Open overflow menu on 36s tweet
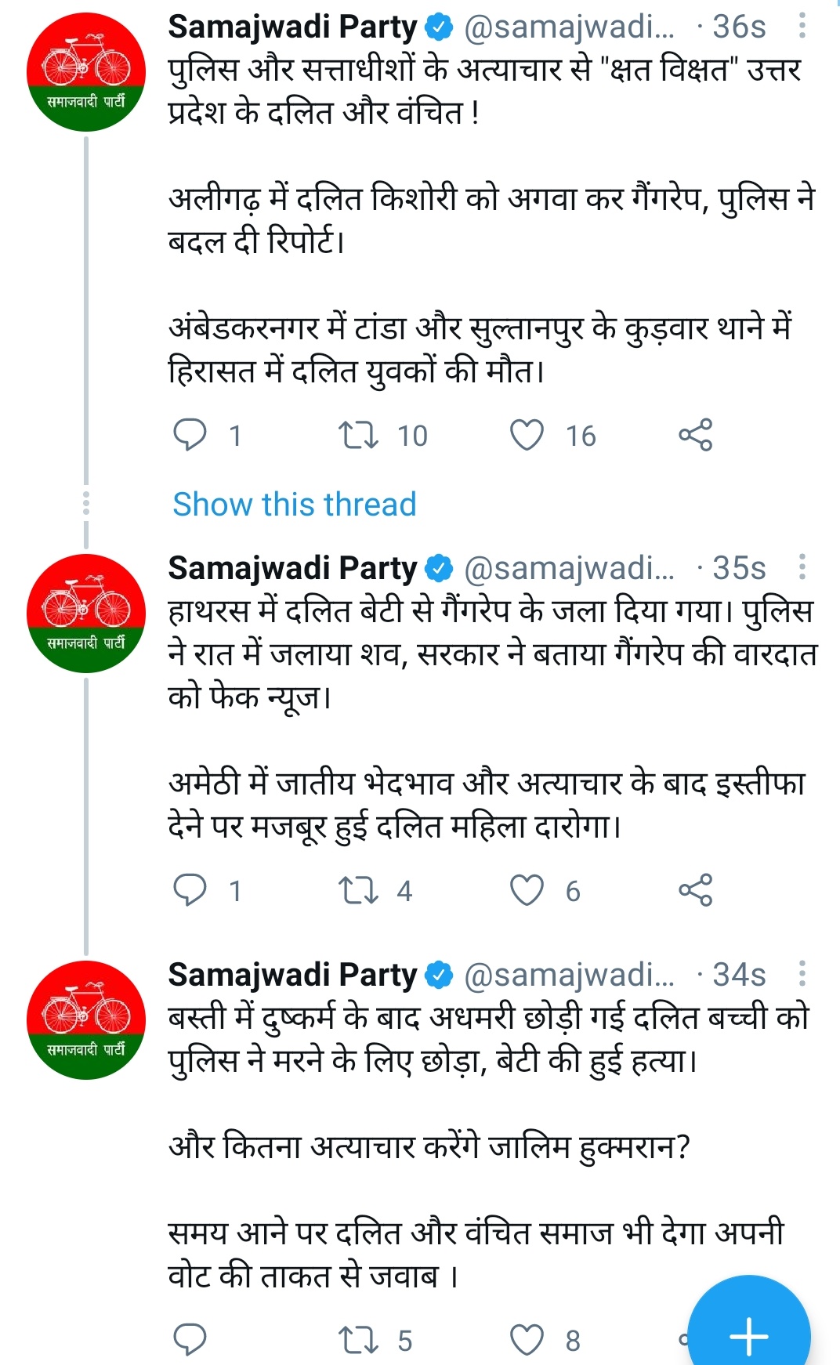840x1365 pixels. pos(802,27)
